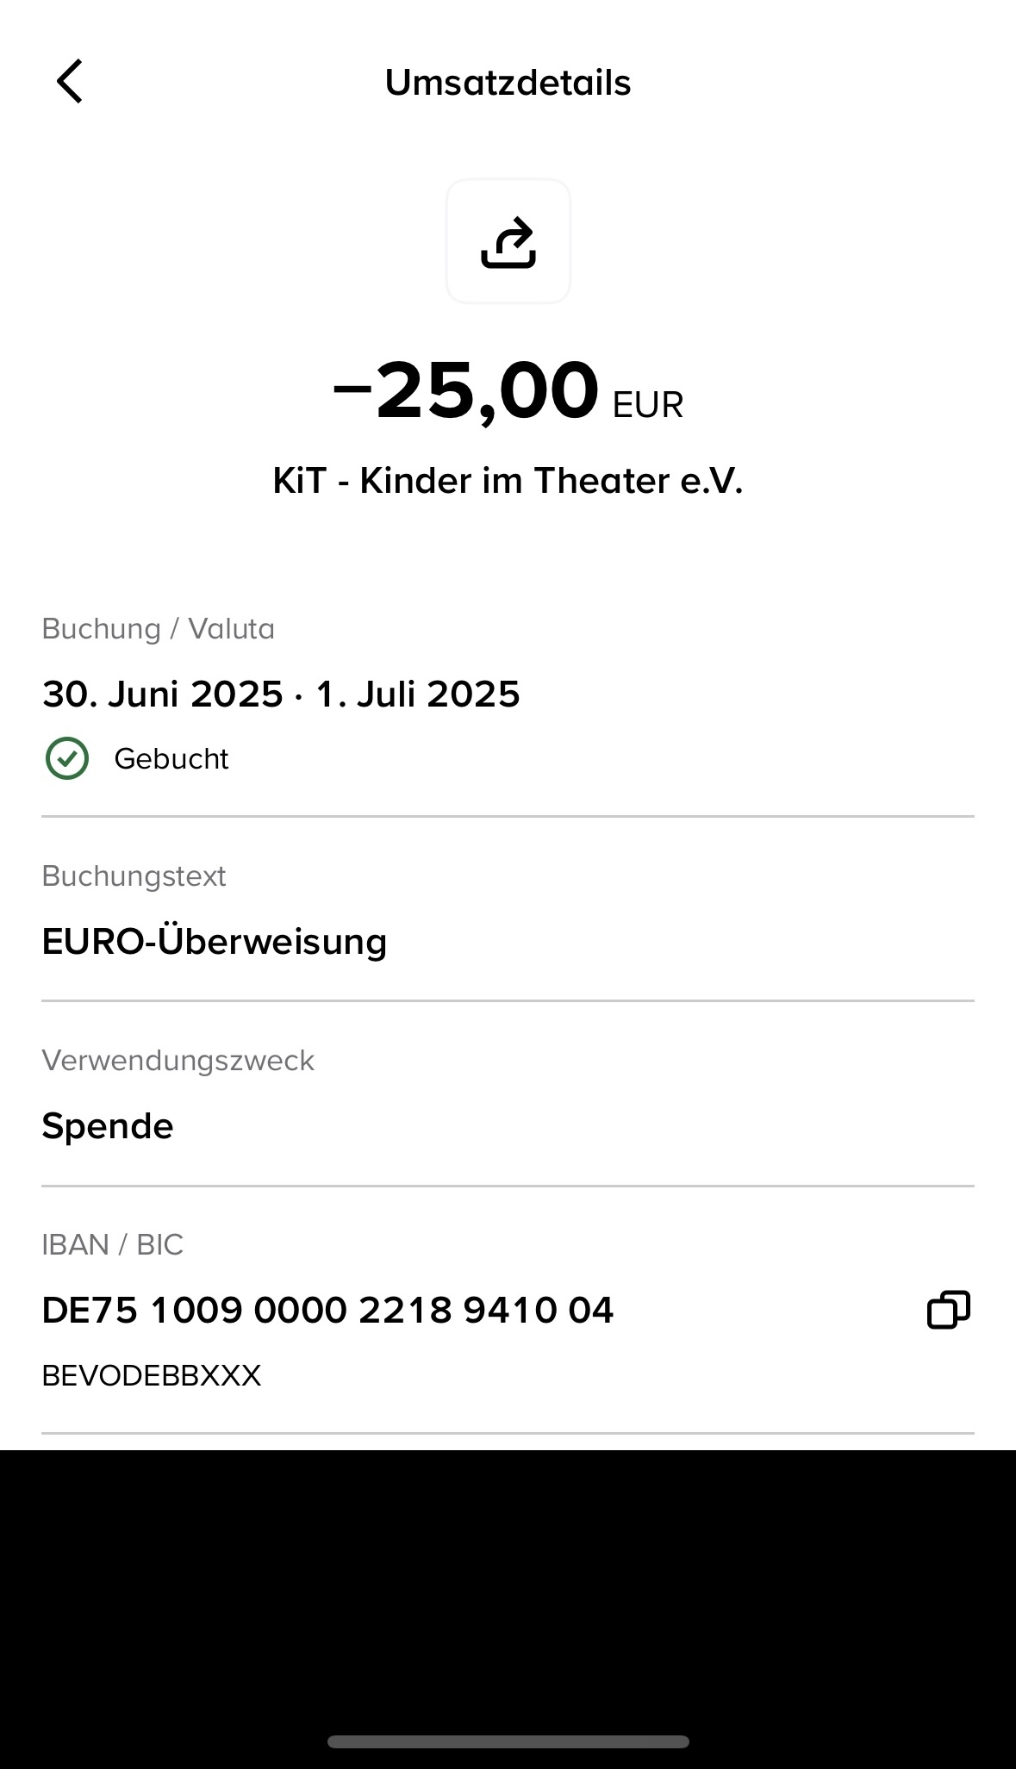
Task: Tap the green booked checkmark icon
Action: [67, 759]
